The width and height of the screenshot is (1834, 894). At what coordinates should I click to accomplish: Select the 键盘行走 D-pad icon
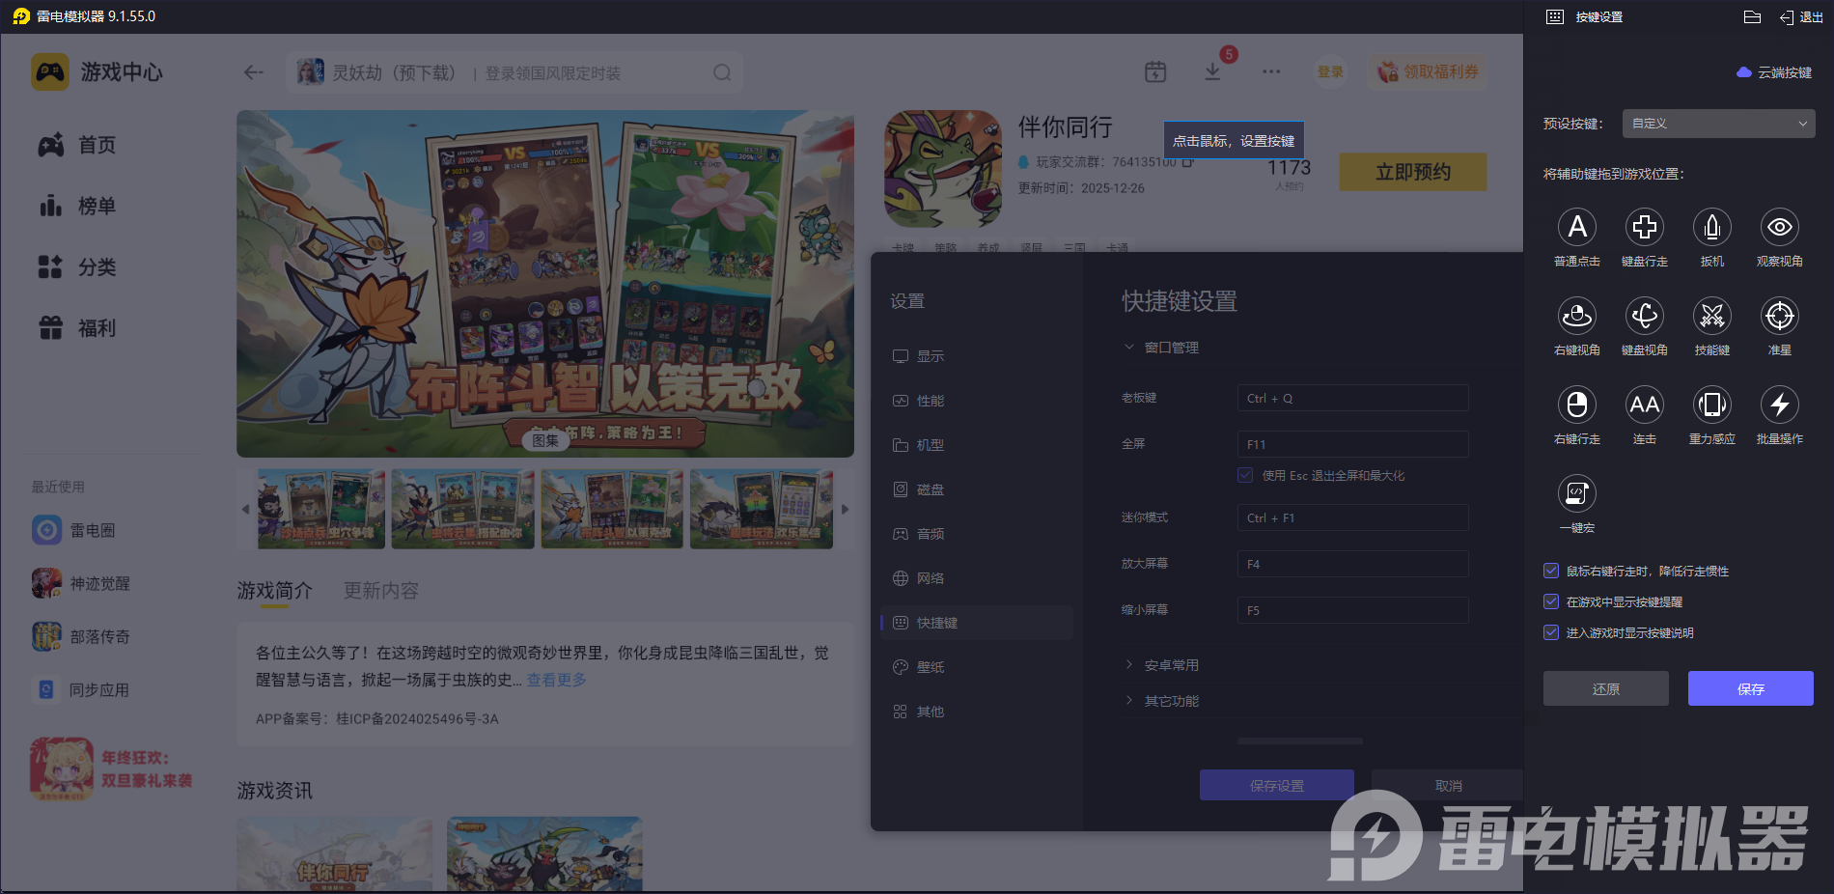click(x=1645, y=227)
